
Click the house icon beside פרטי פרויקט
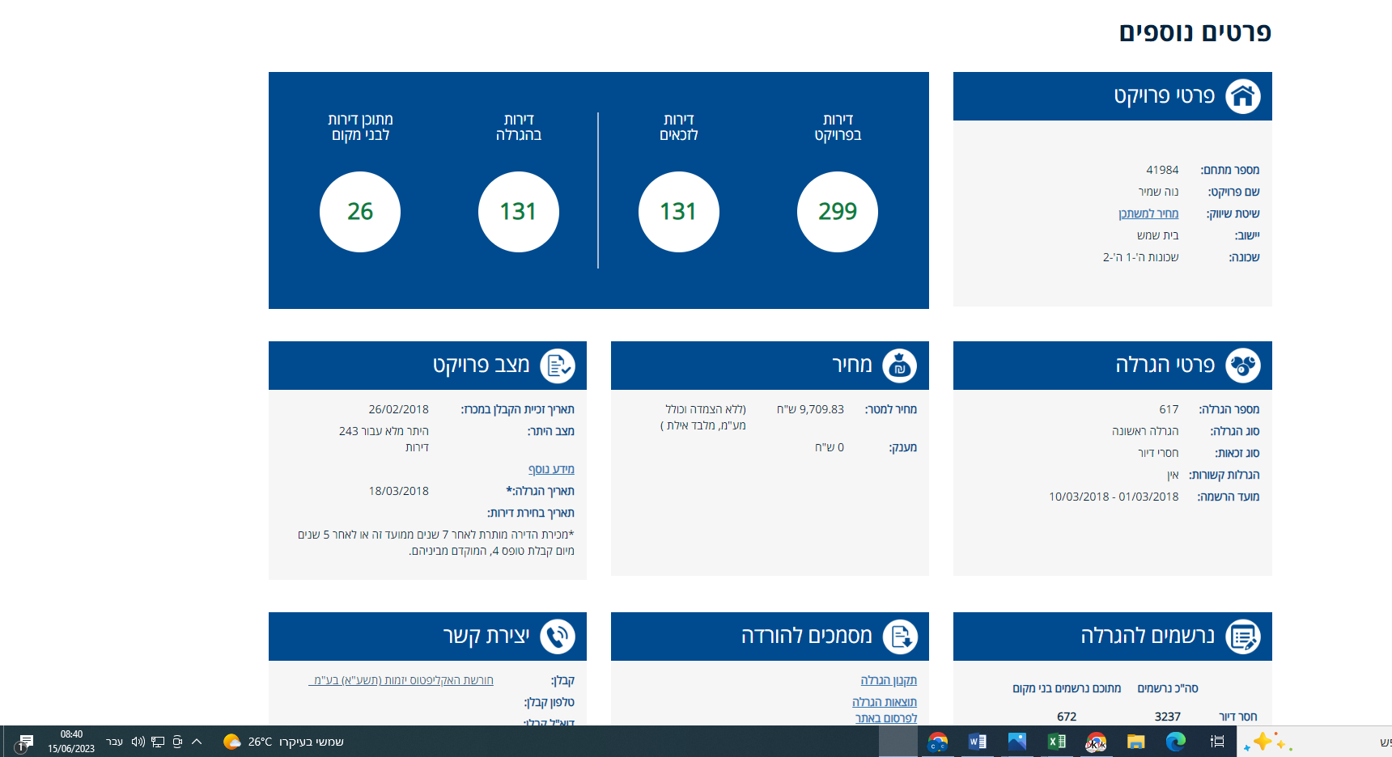(1243, 96)
